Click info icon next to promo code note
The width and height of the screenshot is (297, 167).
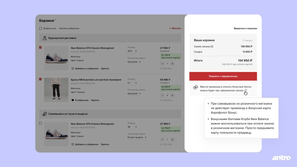pos(246,90)
